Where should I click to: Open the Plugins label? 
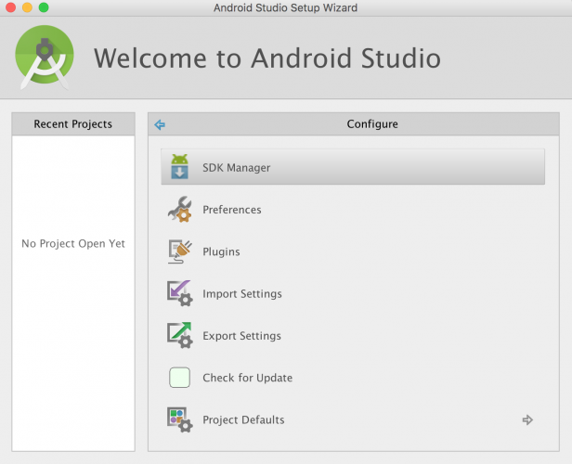[221, 251]
